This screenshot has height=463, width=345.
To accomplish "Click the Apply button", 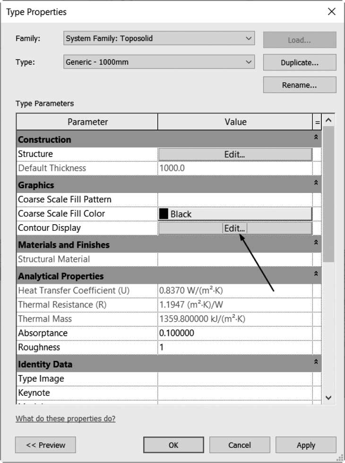I will [x=306, y=445].
